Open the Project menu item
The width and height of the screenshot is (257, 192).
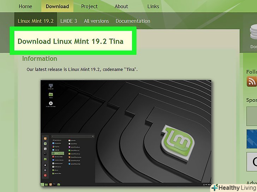[89, 6]
